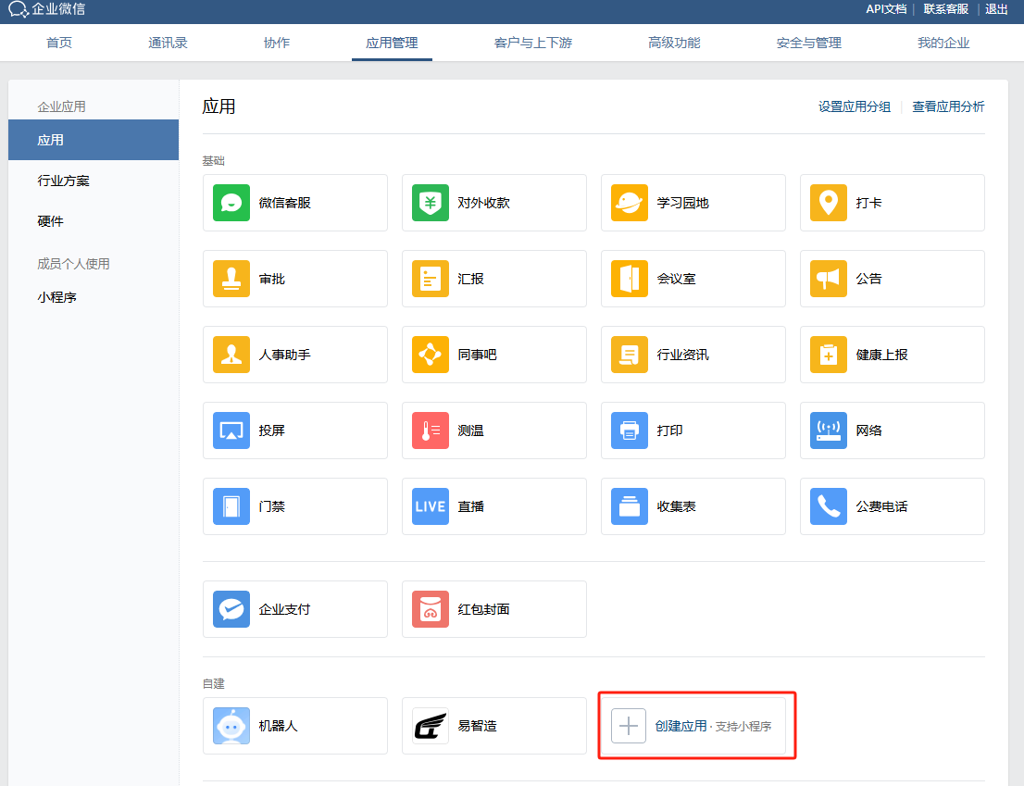
Task: Switch to the 高级功能 tab
Action: (675, 44)
